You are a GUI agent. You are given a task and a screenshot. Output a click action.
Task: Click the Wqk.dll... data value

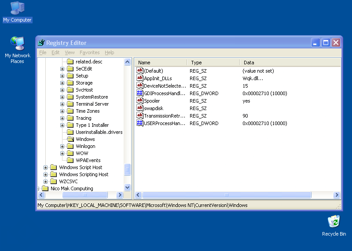pos(253,78)
